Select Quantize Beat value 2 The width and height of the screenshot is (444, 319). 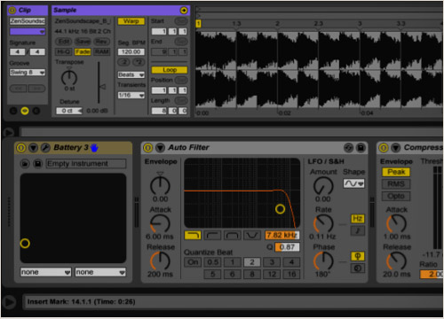click(252, 262)
